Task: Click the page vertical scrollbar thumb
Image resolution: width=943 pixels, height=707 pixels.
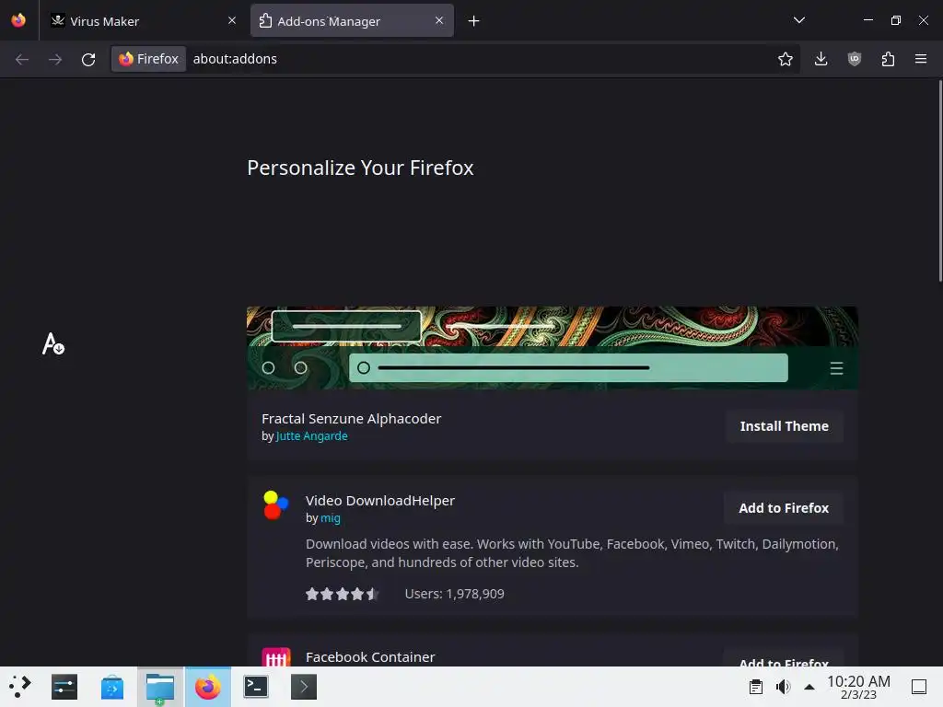Action: point(940,180)
